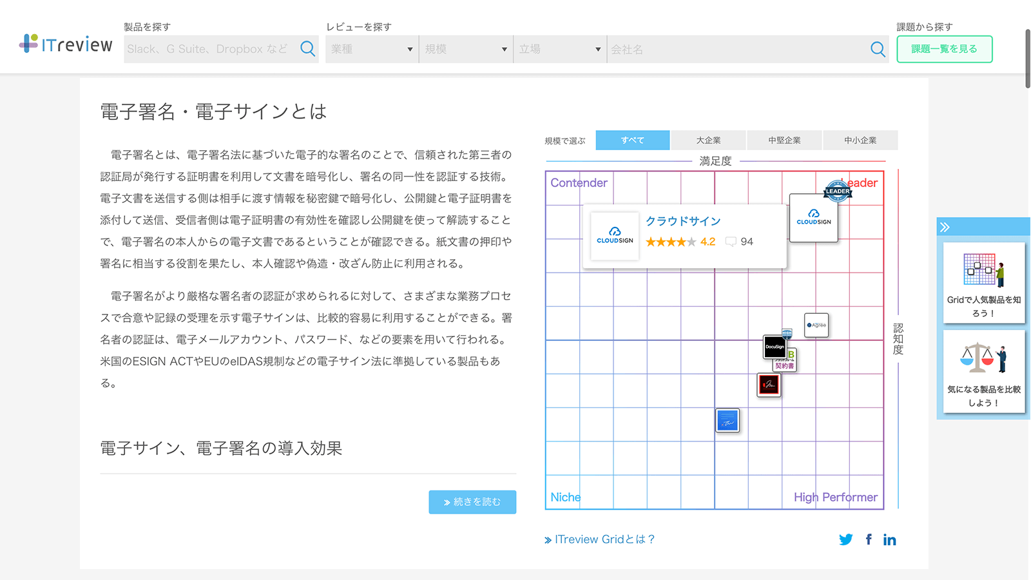
Task: Click the Niche quadrant label
Action: pos(565,497)
